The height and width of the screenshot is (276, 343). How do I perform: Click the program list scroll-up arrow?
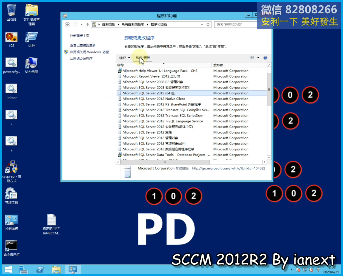point(269,65)
